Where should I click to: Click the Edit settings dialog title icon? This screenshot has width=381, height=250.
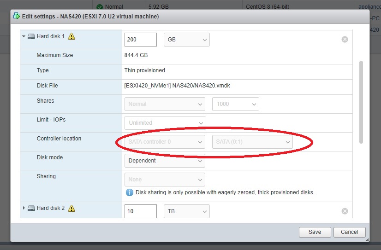point(17,16)
